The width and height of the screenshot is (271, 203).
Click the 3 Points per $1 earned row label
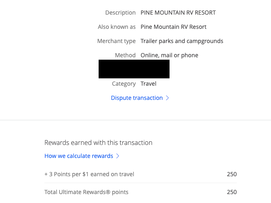(89, 174)
